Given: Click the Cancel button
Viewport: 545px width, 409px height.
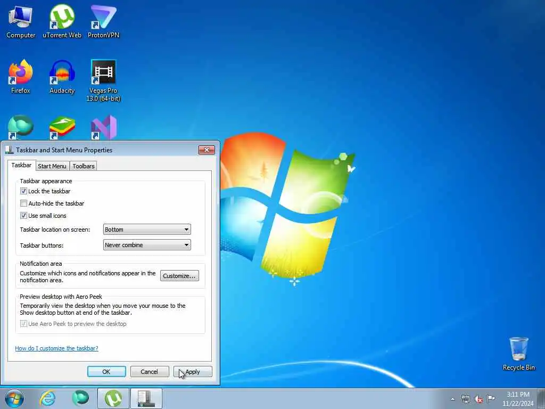Looking at the screenshot, I should [x=150, y=371].
